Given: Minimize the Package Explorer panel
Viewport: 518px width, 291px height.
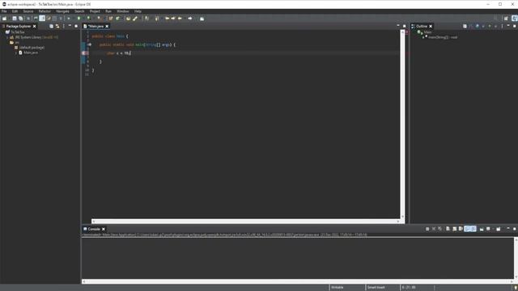Looking at the screenshot, I should (70, 26).
